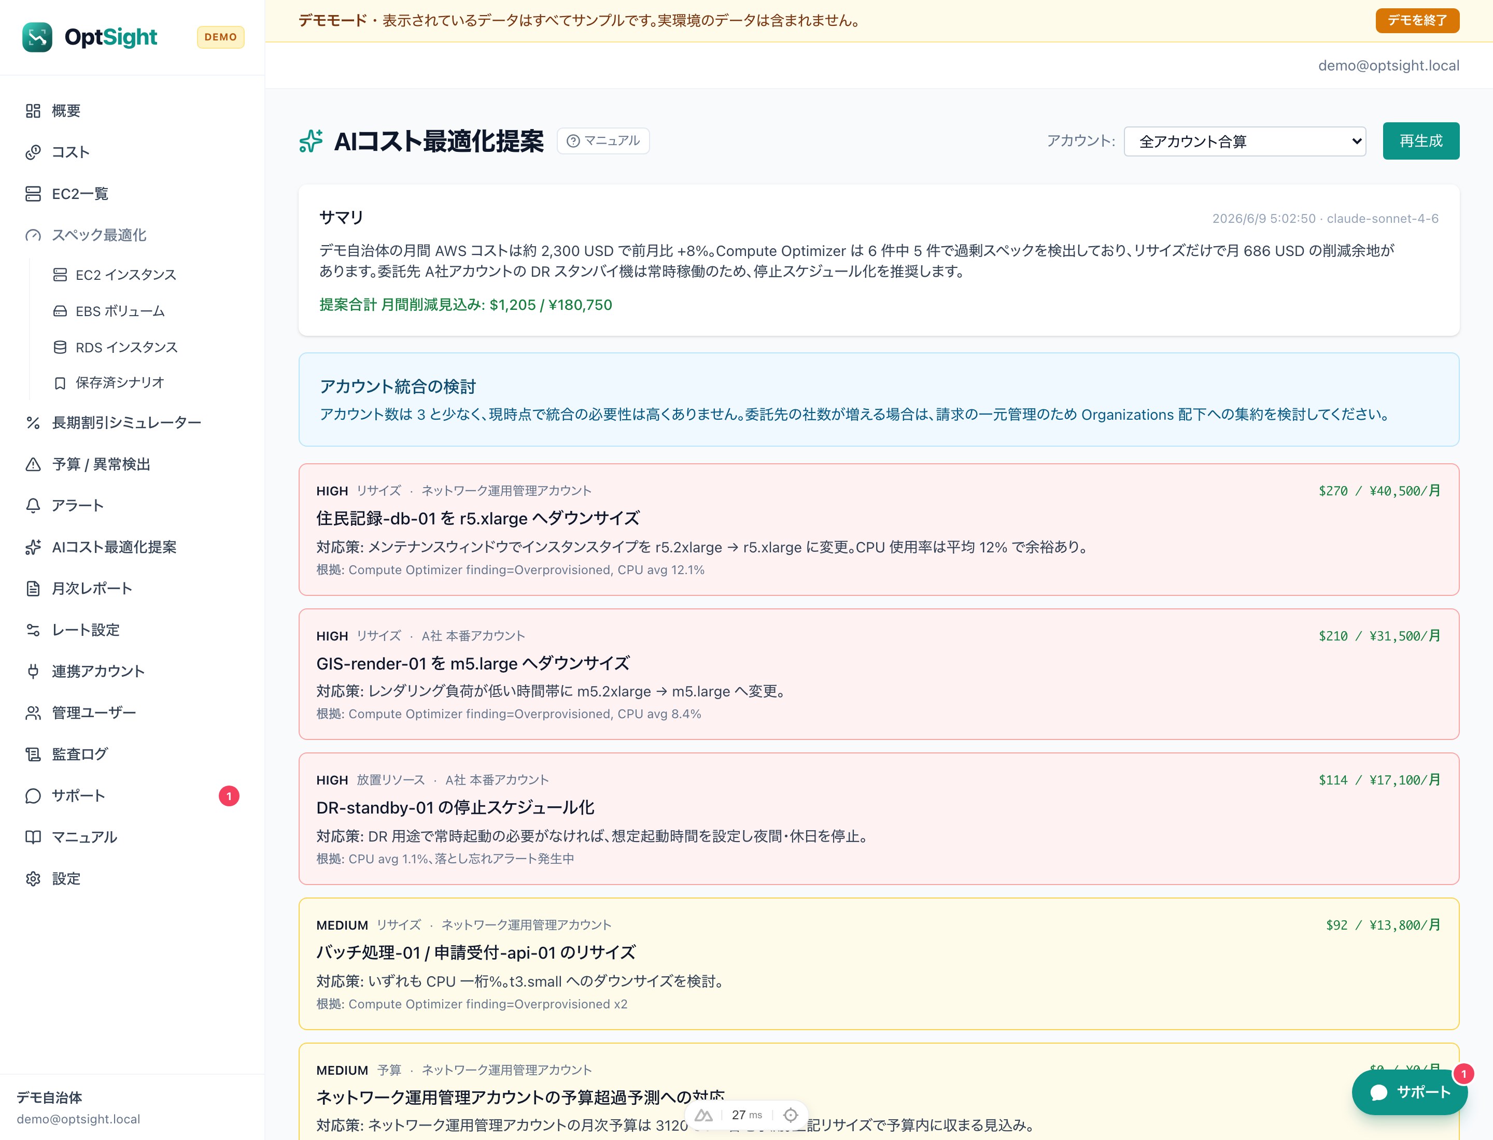Click the 27 ms latency readout
Viewport: 1493px width, 1140px height.
click(747, 1115)
